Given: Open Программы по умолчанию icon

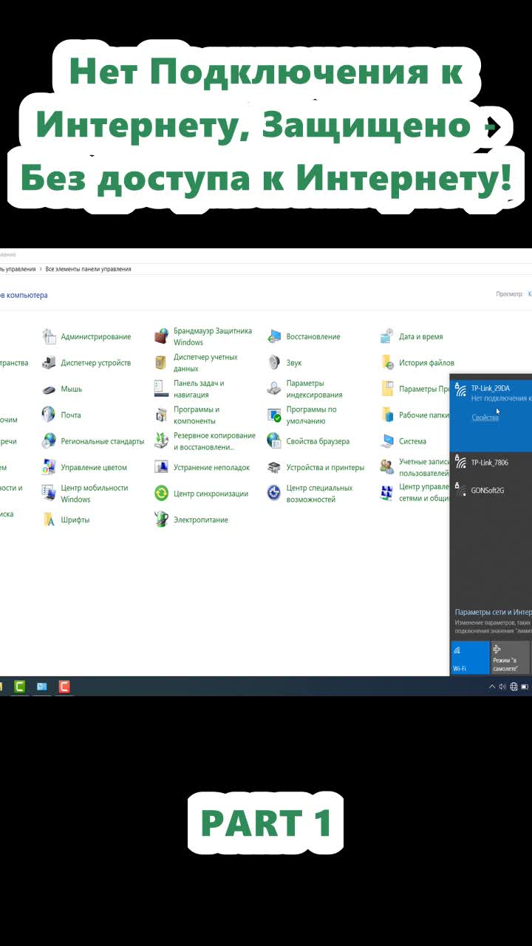Looking at the screenshot, I should [274, 415].
